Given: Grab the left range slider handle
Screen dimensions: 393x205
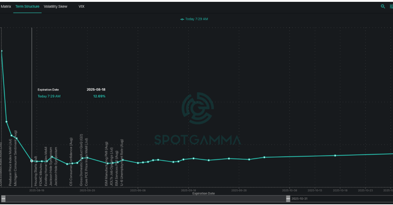Looking at the screenshot, I should coord(3,199).
